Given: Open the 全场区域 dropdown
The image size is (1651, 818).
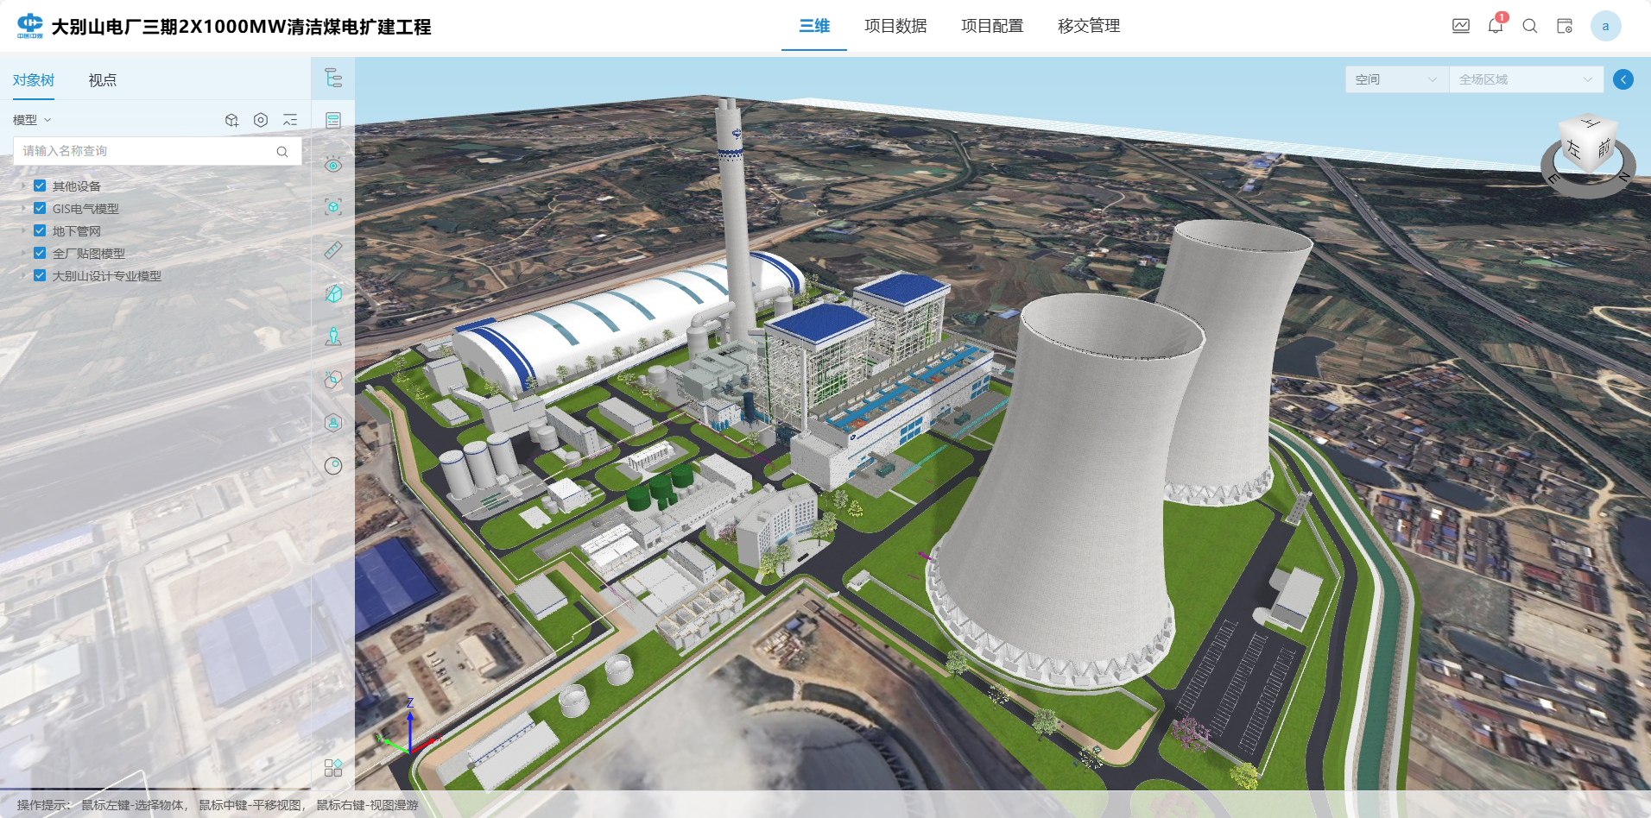Looking at the screenshot, I should 1525,79.
